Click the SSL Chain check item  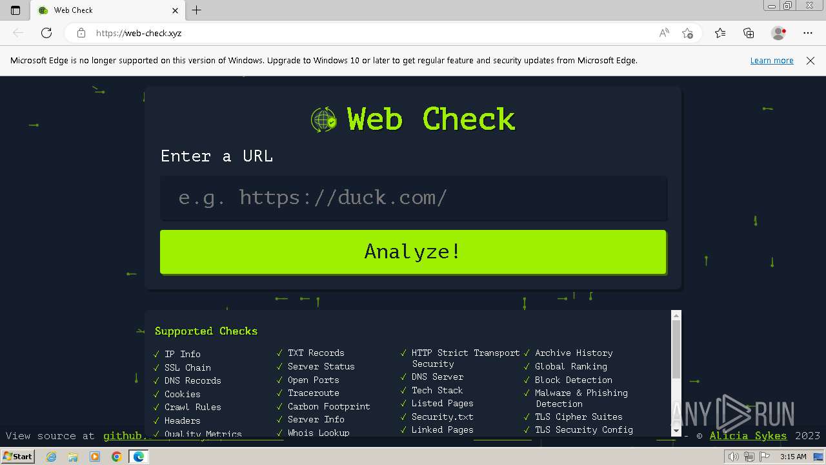pos(188,367)
